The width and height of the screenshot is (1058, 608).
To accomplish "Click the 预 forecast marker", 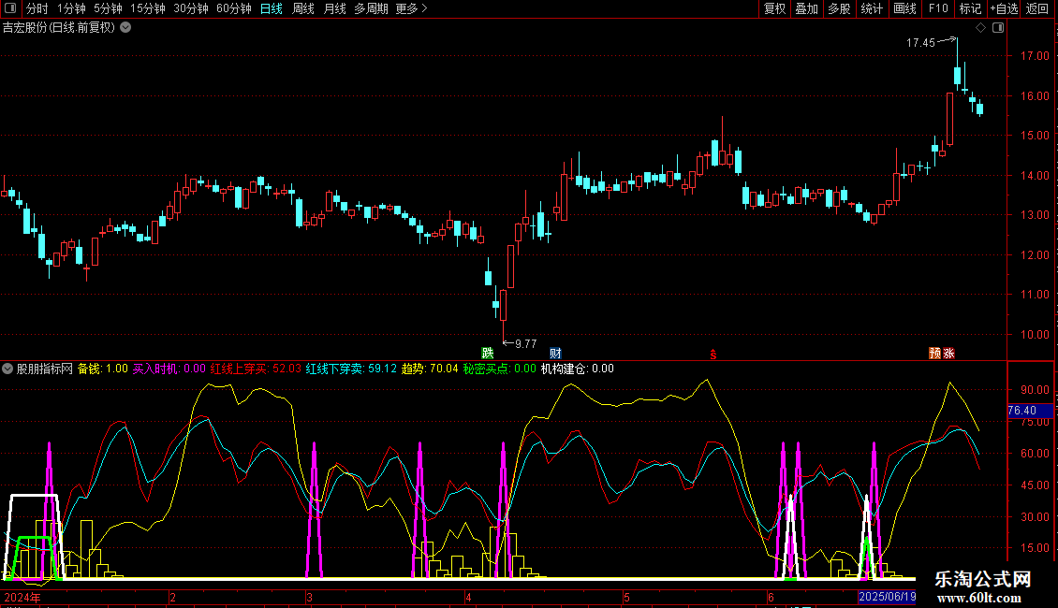I will tap(935, 354).
